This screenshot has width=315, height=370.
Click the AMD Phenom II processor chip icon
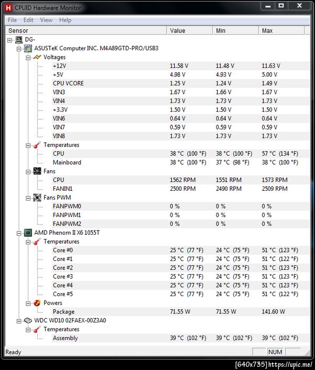(x=28, y=233)
